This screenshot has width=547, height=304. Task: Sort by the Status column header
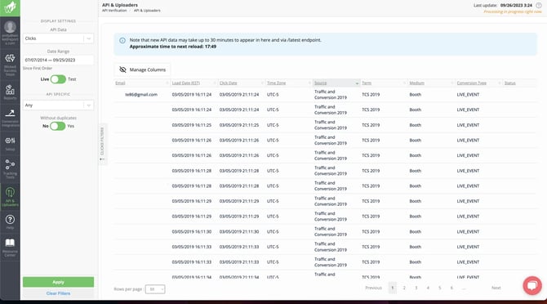pyautogui.click(x=509, y=83)
